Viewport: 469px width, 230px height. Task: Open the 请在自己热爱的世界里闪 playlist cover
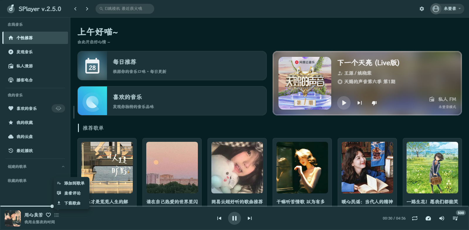tap(172, 168)
